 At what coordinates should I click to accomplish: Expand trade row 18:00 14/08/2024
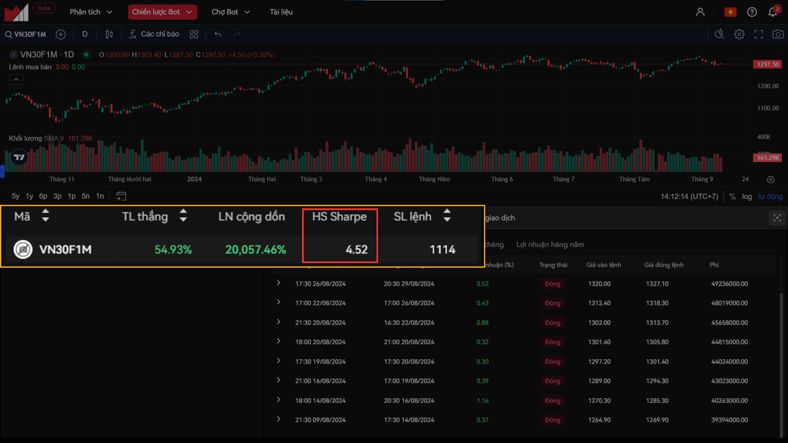point(279,400)
